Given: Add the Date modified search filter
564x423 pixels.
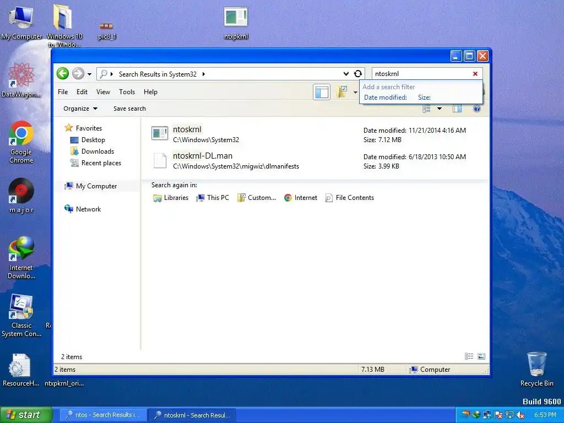Looking at the screenshot, I should pyautogui.click(x=385, y=97).
